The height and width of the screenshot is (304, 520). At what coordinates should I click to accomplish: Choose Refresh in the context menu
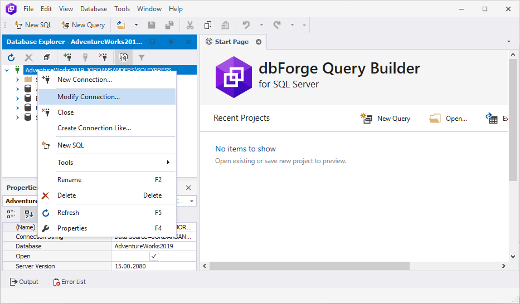click(x=107, y=213)
